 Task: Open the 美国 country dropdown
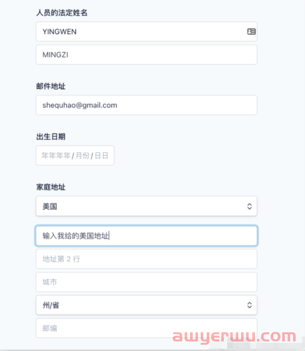click(x=146, y=206)
